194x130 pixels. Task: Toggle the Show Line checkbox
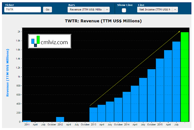point(124,10)
